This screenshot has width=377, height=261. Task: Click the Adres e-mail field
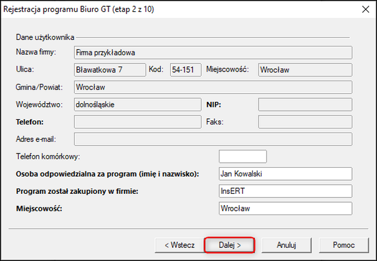pyautogui.click(x=213, y=139)
